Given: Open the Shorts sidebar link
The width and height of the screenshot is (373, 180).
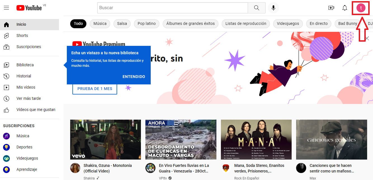Looking at the screenshot, I should [29, 35].
